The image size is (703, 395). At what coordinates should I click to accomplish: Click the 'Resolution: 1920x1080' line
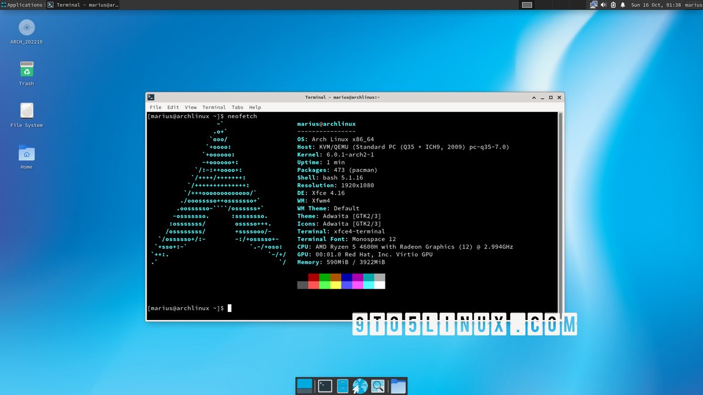[335, 186]
